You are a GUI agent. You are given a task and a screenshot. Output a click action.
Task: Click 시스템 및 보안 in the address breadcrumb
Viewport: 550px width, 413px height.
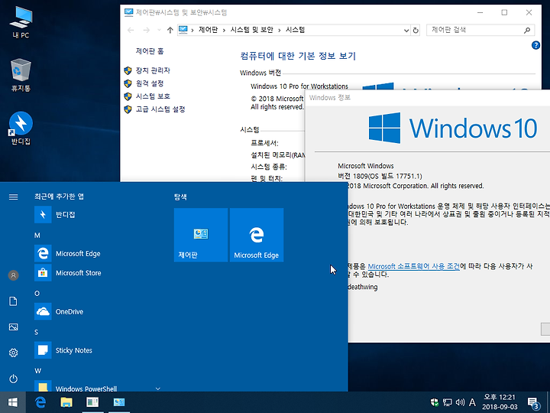tap(251, 30)
